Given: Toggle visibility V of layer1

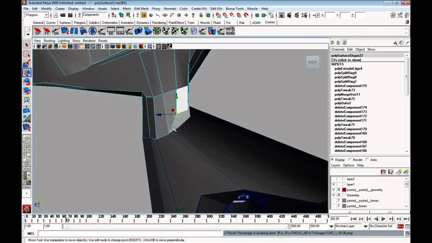Looking at the screenshot, I should (x=333, y=184).
